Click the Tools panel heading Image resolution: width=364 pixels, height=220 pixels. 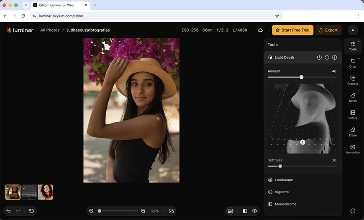pos(272,45)
